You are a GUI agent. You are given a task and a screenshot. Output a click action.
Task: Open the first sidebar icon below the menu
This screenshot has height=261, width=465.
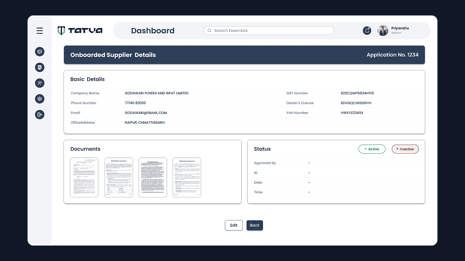click(40, 51)
